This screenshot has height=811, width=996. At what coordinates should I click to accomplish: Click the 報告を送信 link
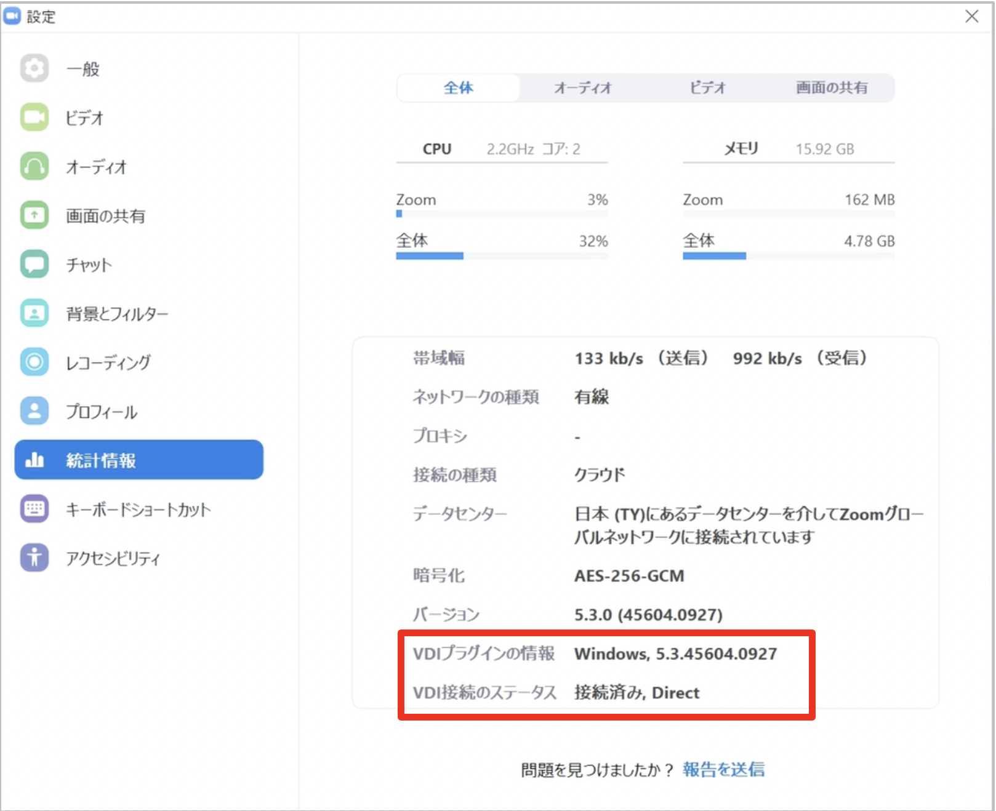724,769
